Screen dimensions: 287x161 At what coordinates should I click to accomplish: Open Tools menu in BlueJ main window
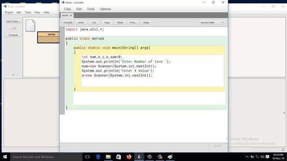28,13
